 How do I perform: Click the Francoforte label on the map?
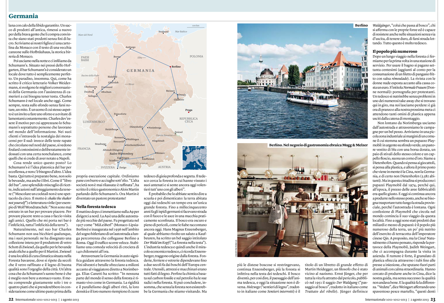click(120, 114)
